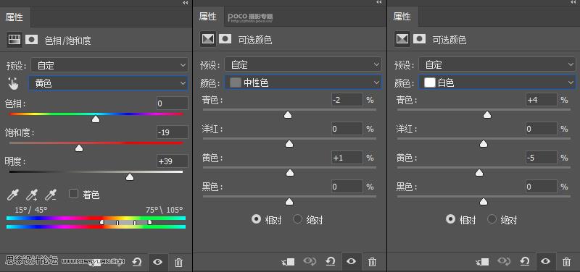
Task: Select 相对 radio in the 白色 panel
Action: coord(450,219)
